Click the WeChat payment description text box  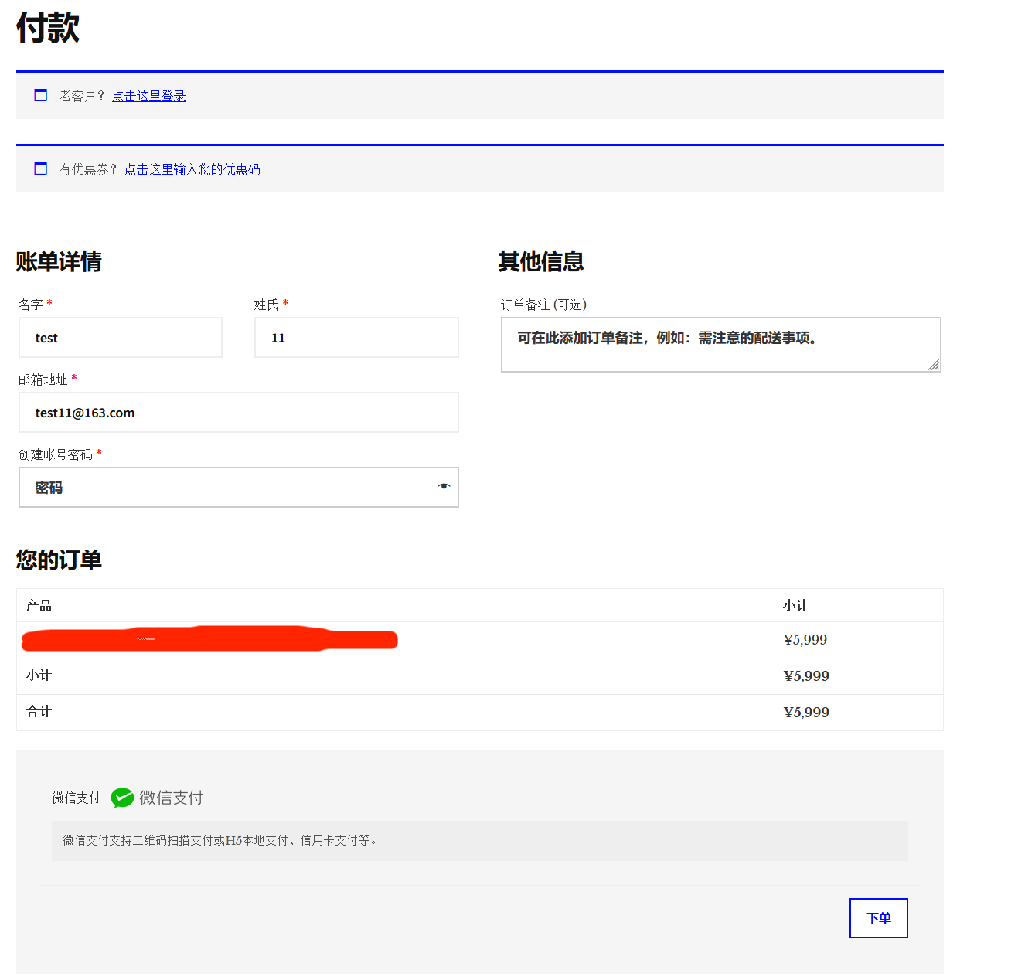click(x=480, y=841)
